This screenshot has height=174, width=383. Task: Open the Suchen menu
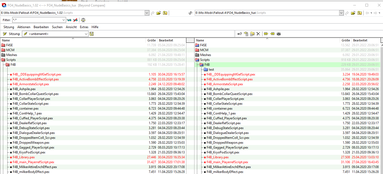pyautogui.click(x=57, y=27)
